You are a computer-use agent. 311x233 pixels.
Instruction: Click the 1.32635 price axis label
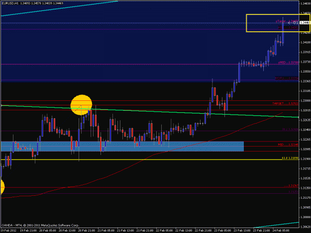point(305,120)
